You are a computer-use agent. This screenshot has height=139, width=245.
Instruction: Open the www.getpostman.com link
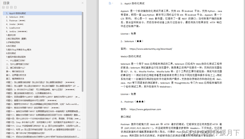click(x=145, y=109)
